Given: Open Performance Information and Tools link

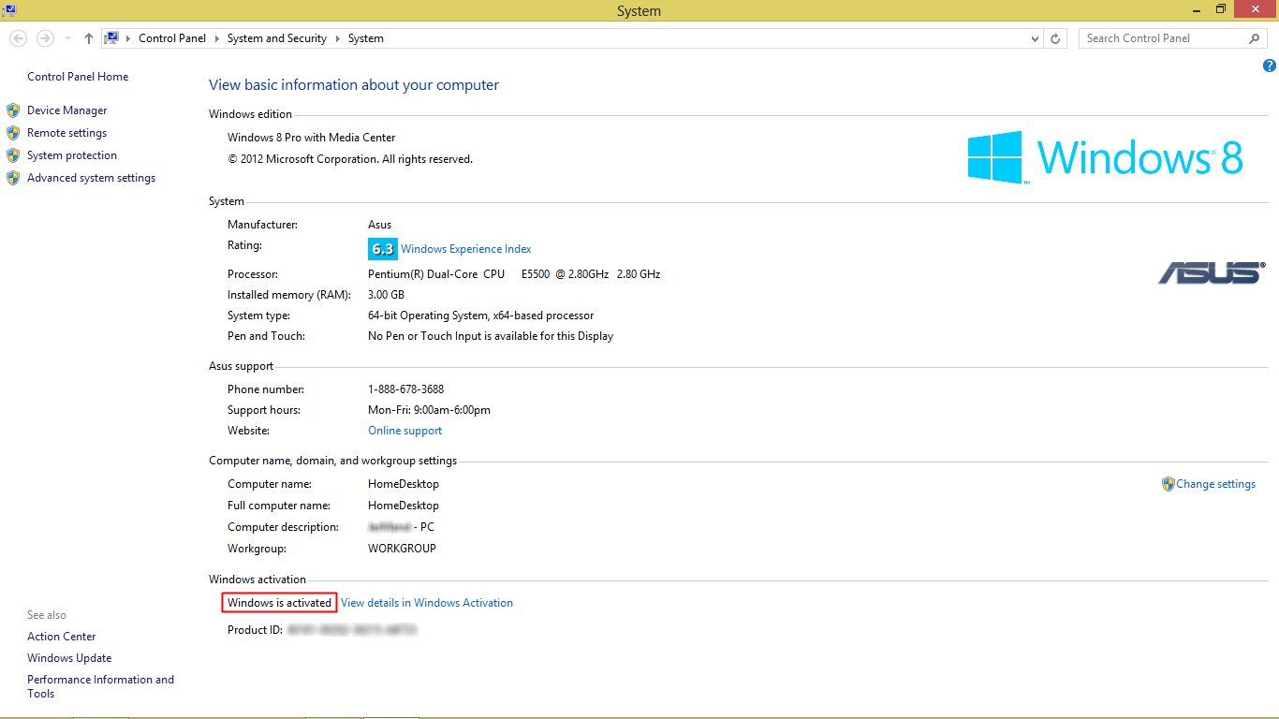Looking at the screenshot, I should pos(100,686).
